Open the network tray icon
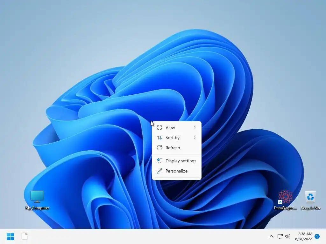The image size is (326, 244). pyautogui.click(x=280, y=236)
